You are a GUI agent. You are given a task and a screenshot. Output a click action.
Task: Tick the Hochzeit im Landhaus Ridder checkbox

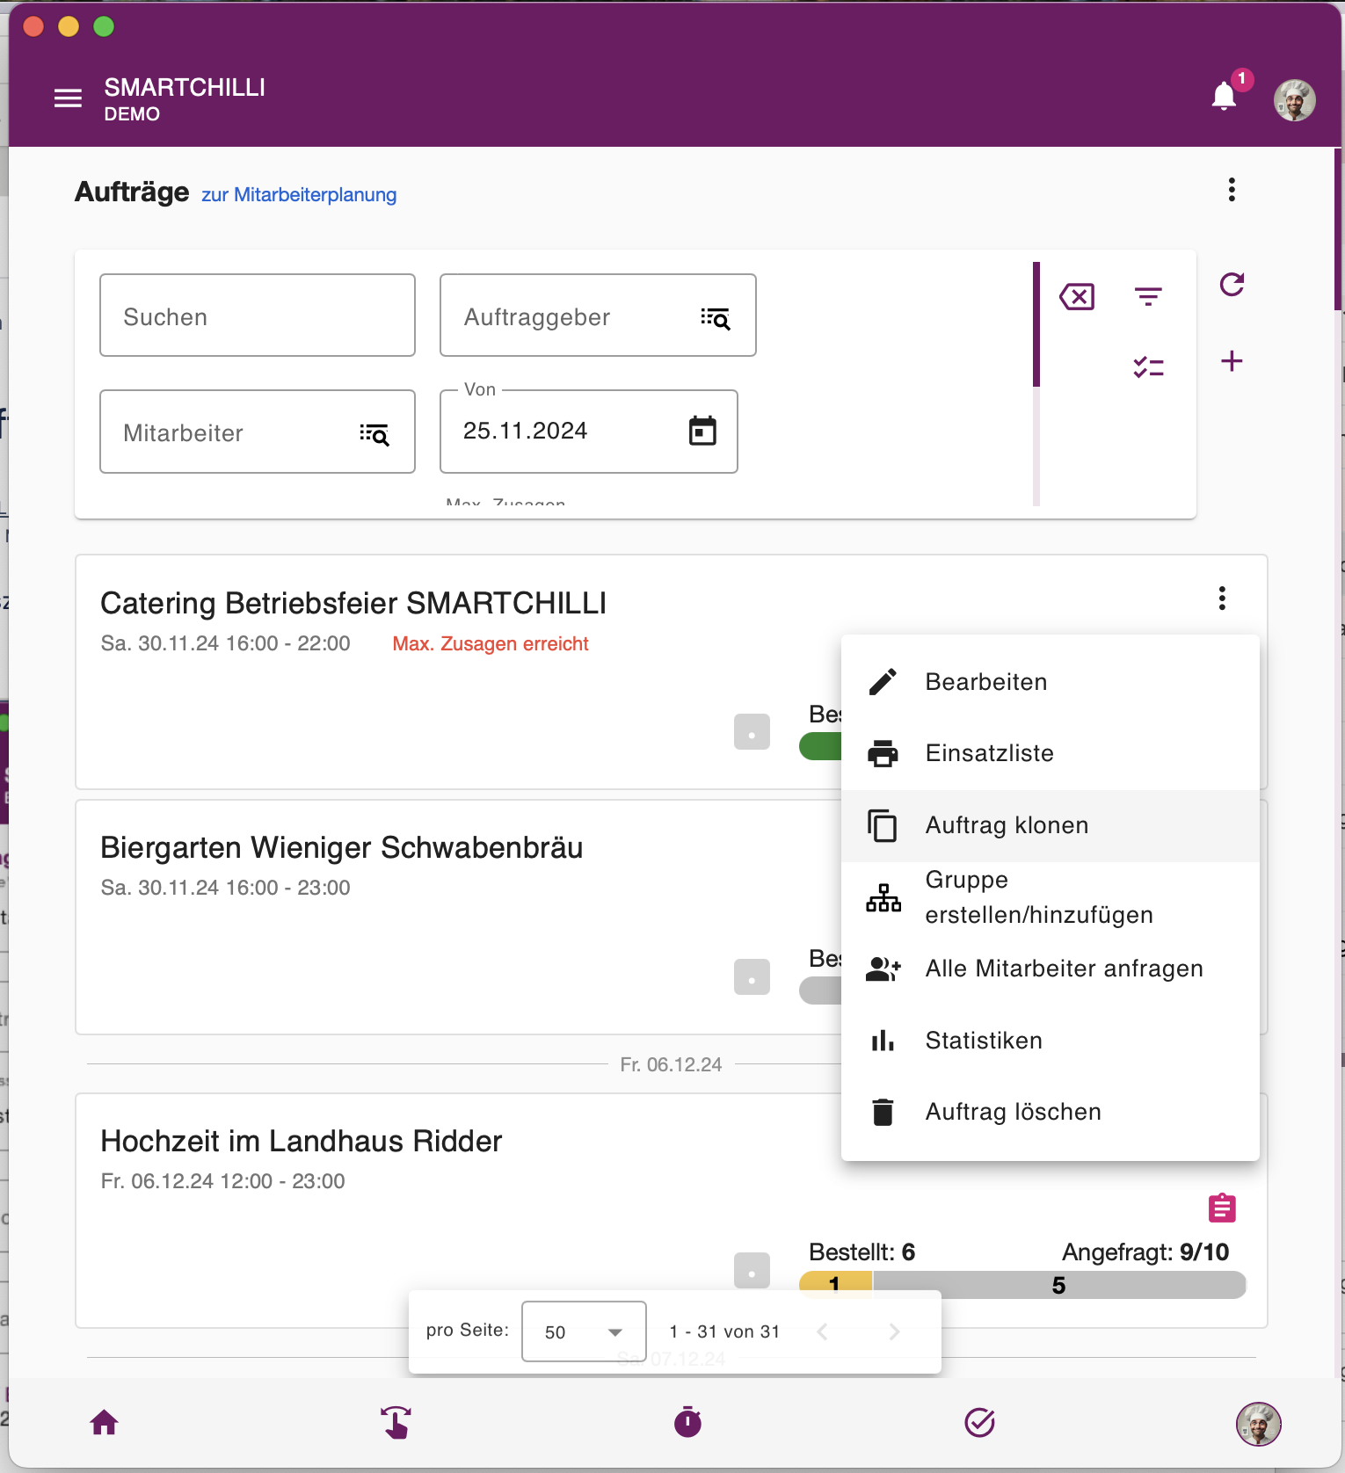(x=752, y=1271)
